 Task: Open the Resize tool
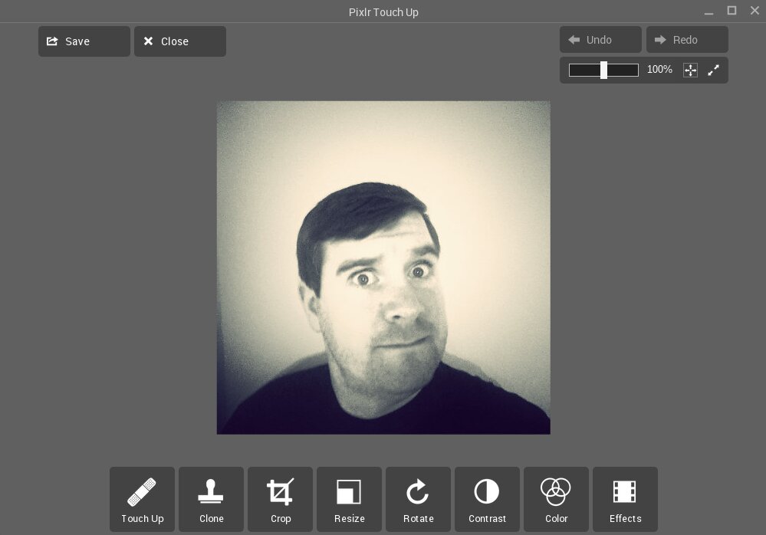click(349, 499)
